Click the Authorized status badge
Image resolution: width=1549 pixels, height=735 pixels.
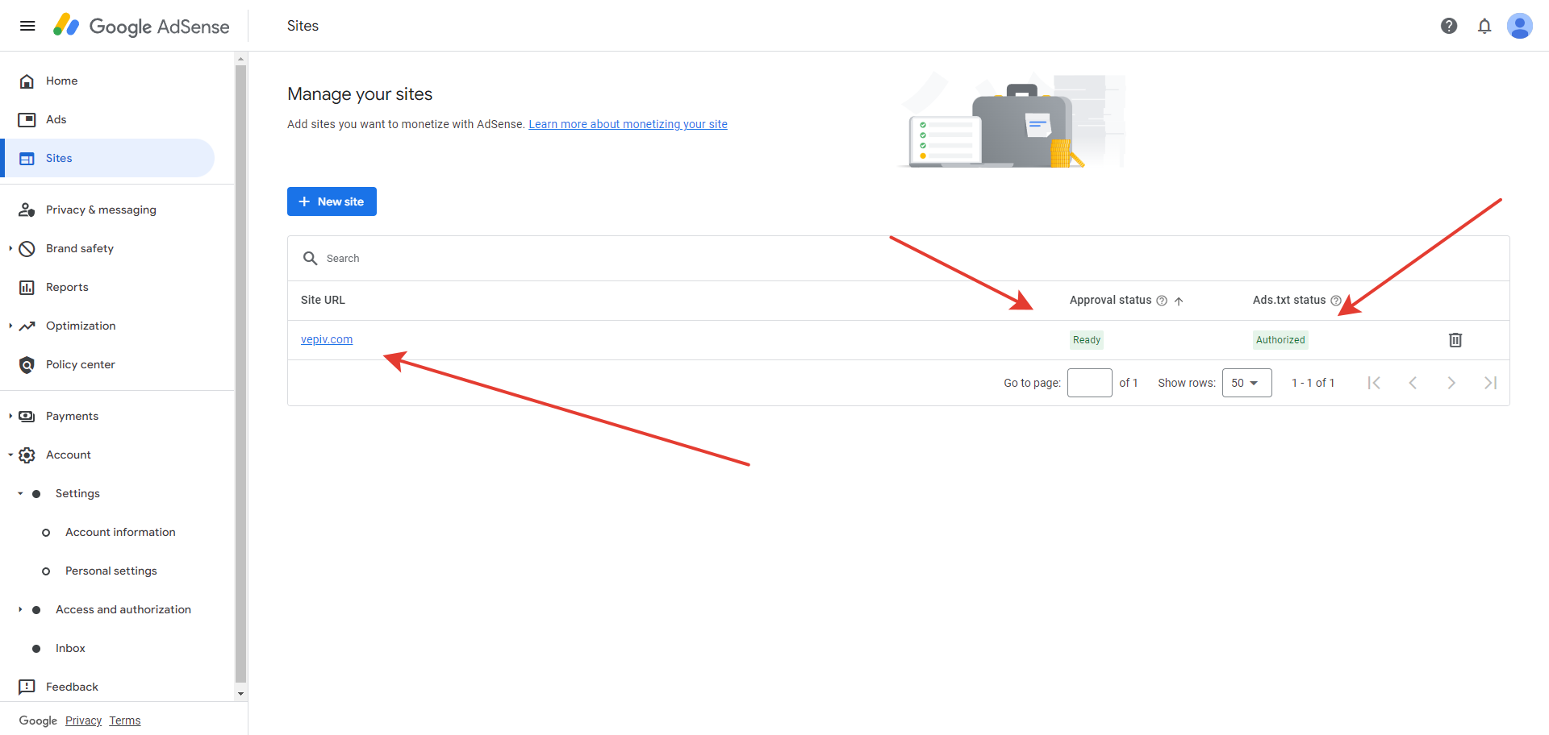1280,340
